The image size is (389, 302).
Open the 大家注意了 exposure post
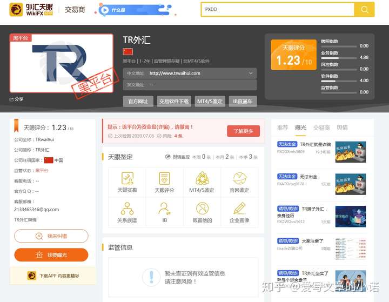pyautogui.click(x=312, y=241)
